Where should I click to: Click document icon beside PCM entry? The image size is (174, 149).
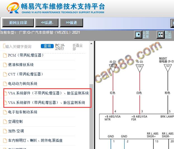point(5,55)
